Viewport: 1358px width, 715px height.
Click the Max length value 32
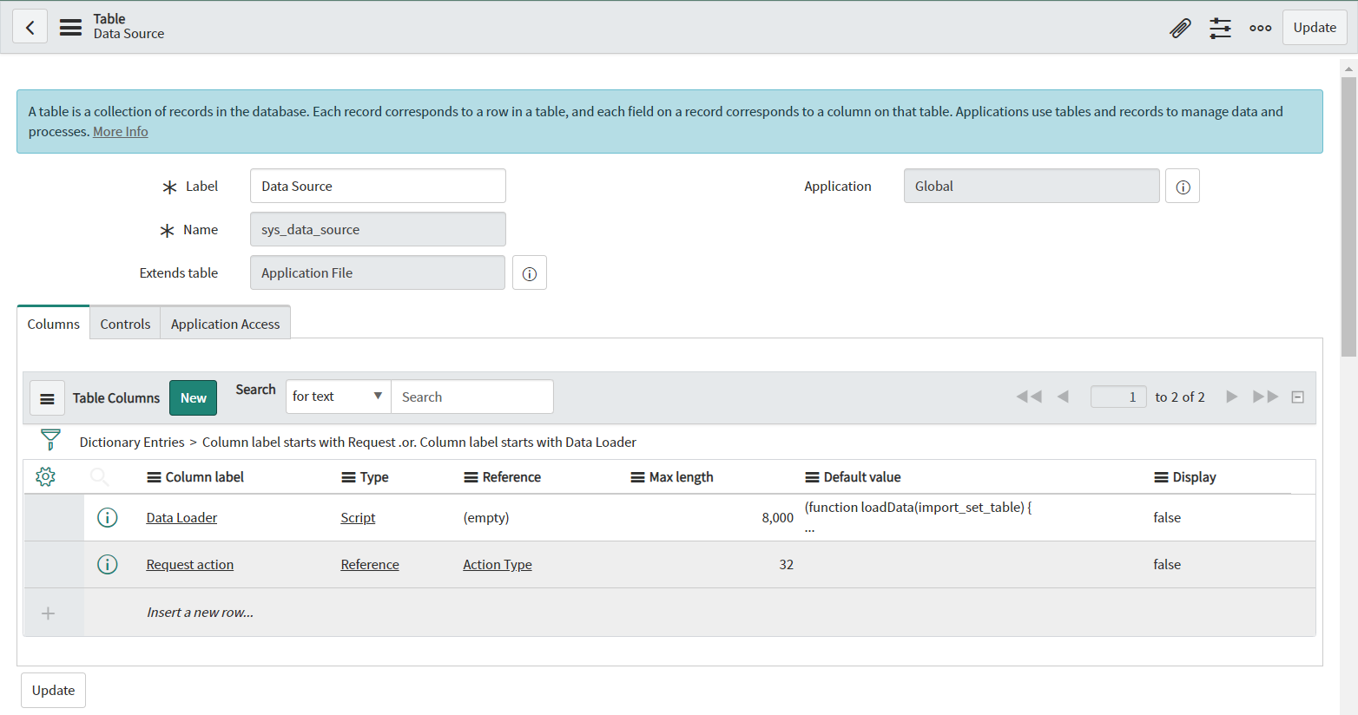(786, 565)
